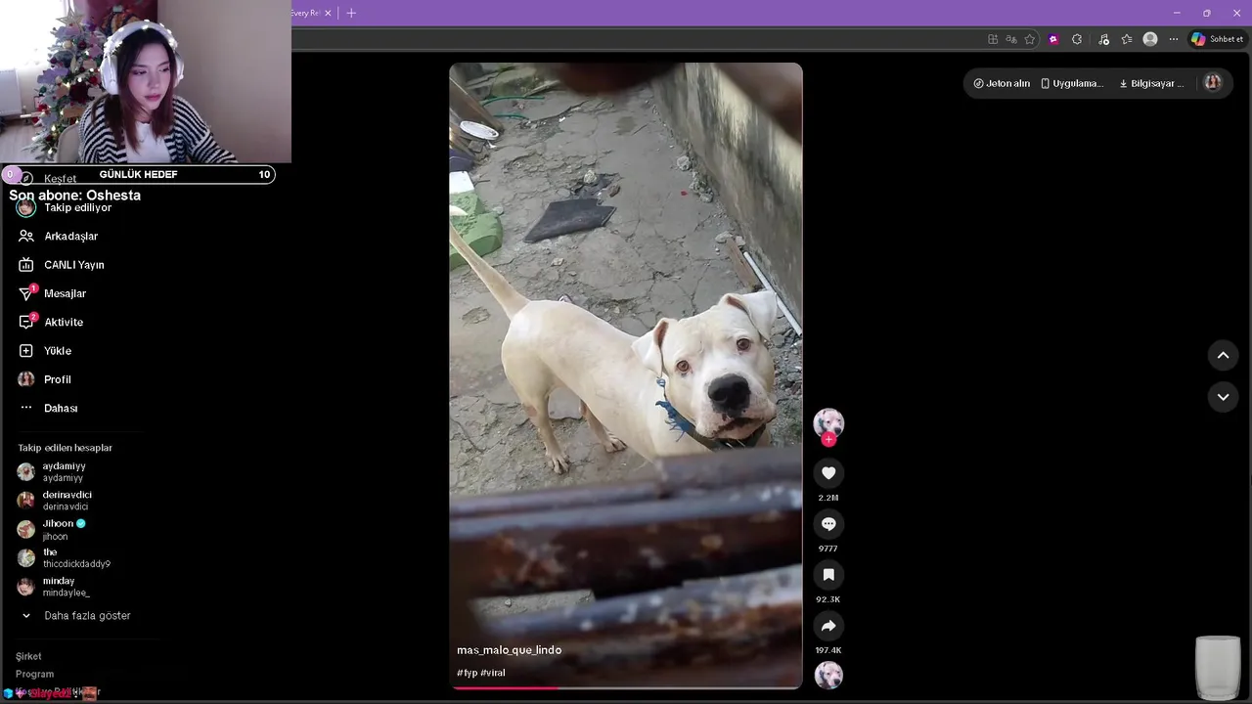Open the browser profile person icon

click(1150, 39)
